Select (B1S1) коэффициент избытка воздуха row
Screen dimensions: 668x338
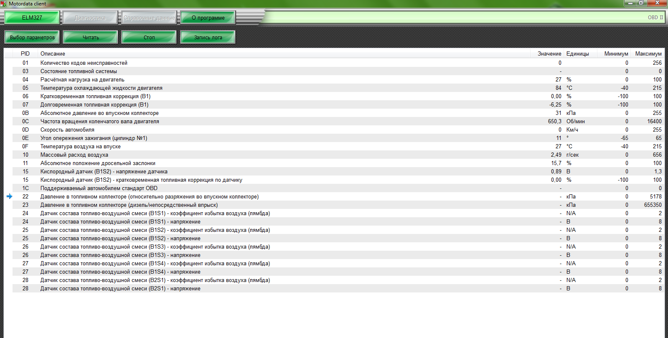[338, 213]
